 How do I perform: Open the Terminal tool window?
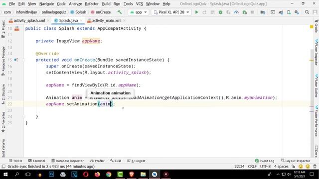click(x=36, y=161)
